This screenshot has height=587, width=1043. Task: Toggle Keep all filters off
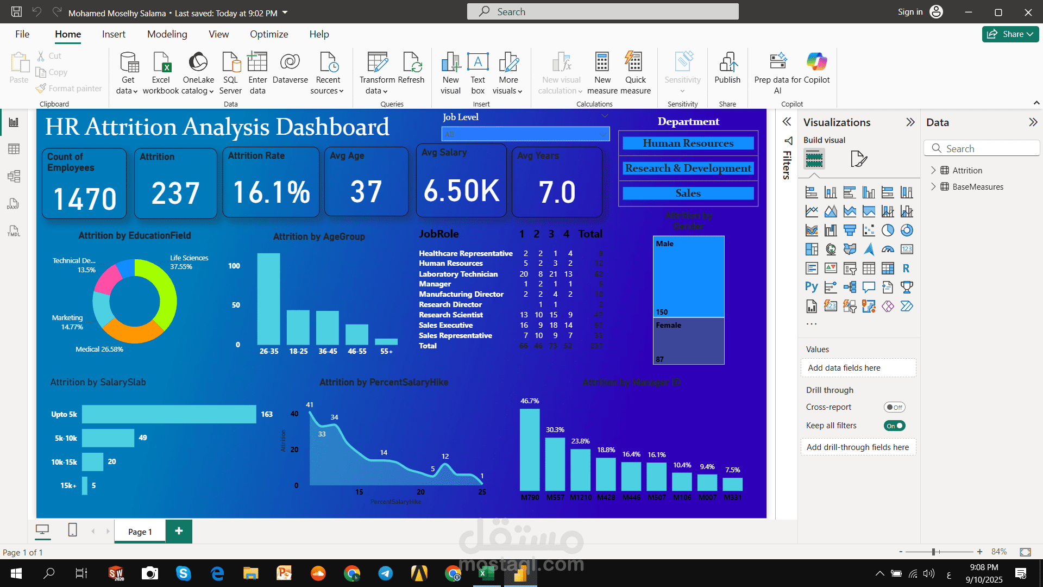coord(894,426)
